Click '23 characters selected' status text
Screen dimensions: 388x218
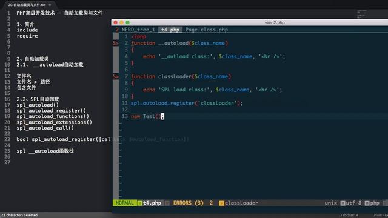[19, 215]
